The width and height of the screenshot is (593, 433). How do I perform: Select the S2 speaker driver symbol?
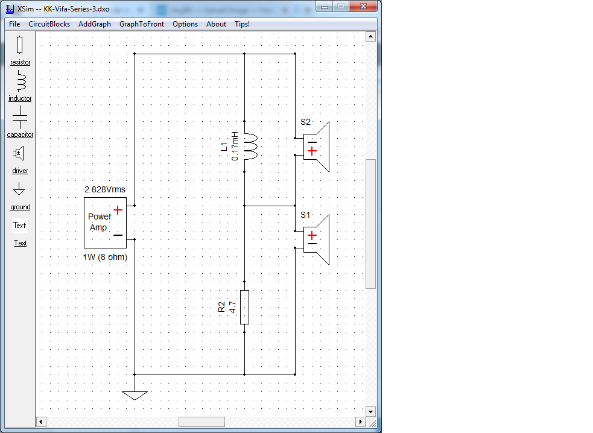(x=316, y=147)
